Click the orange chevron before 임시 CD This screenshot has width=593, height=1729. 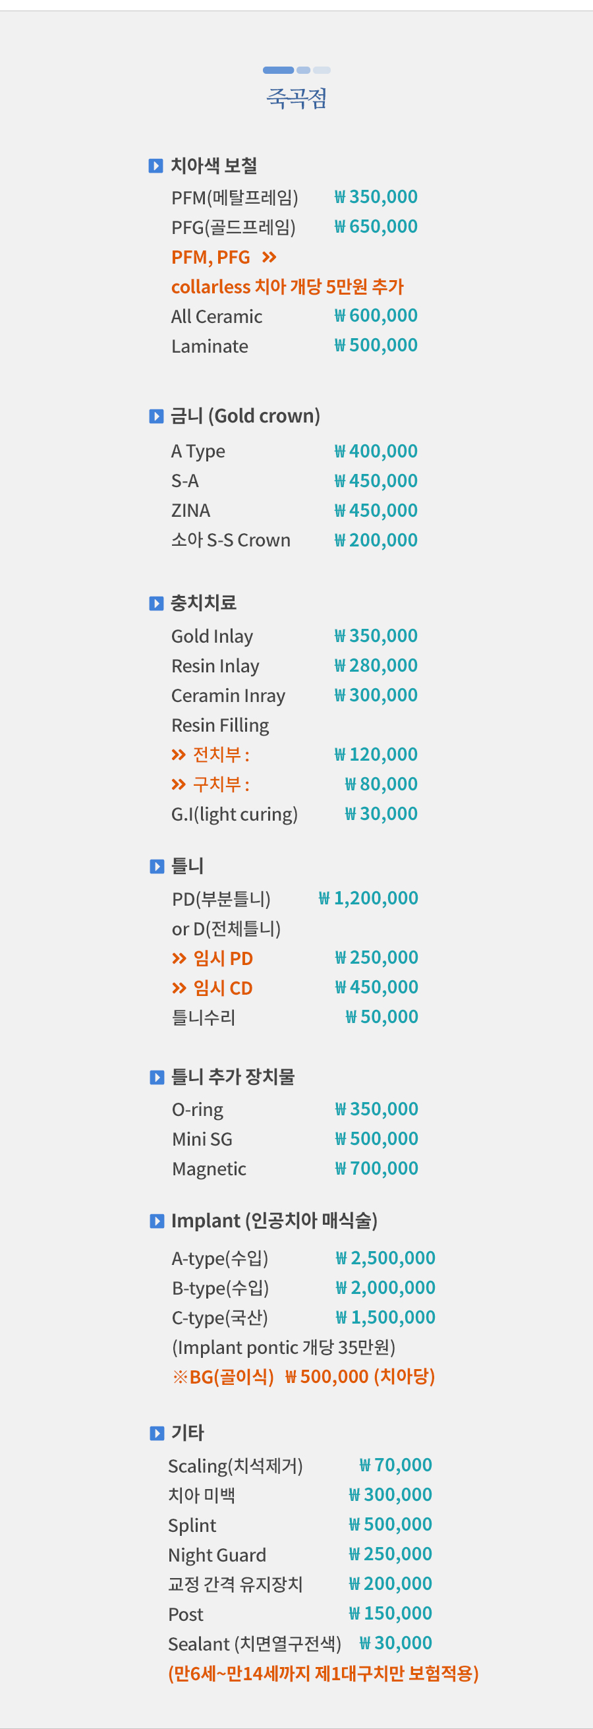click(x=179, y=988)
